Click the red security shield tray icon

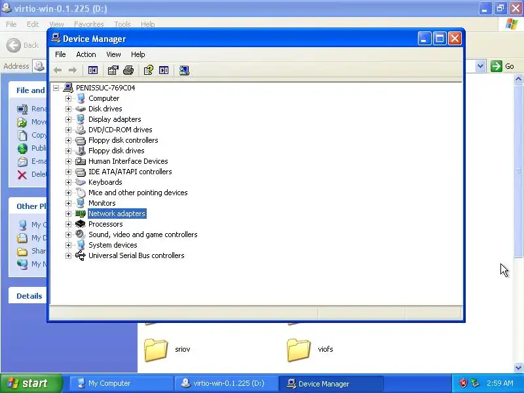pos(463,383)
